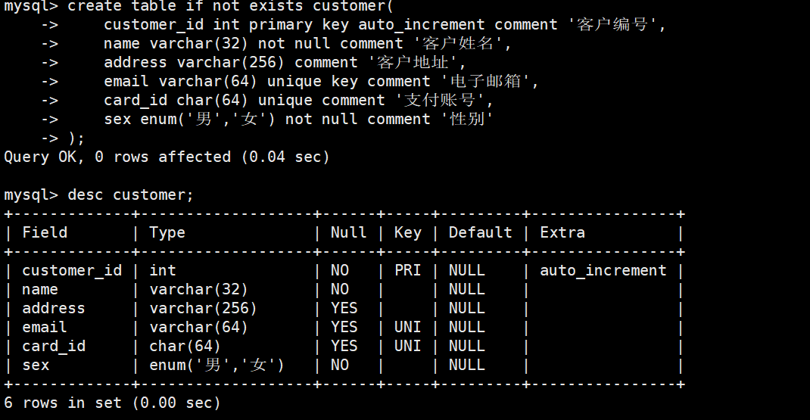Click the 'customer_id' field cell in table
This screenshot has width=810, height=420.
(72, 270)
